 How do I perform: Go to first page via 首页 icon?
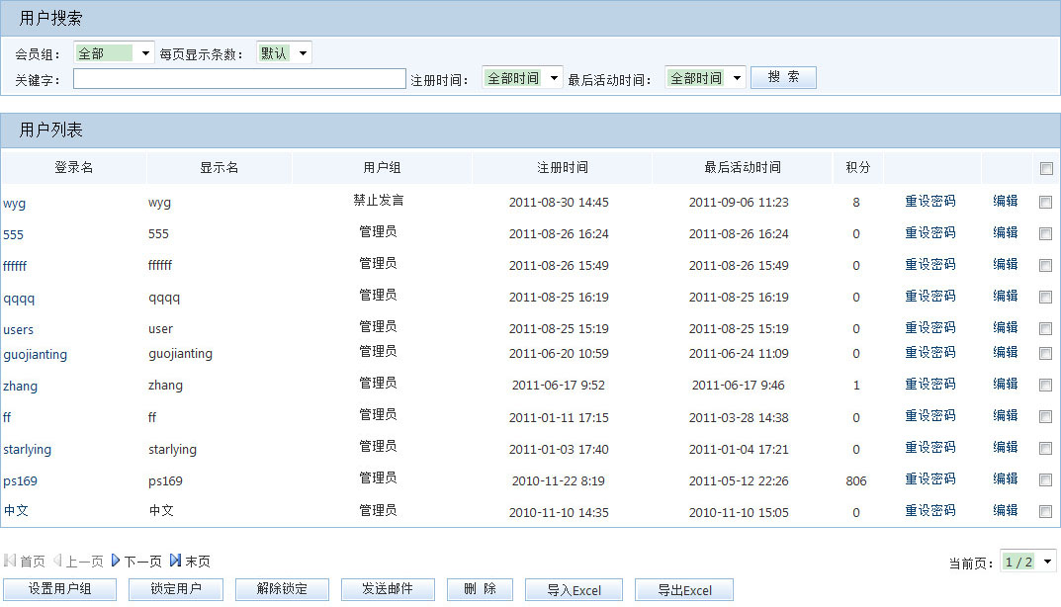click(10, 561)
